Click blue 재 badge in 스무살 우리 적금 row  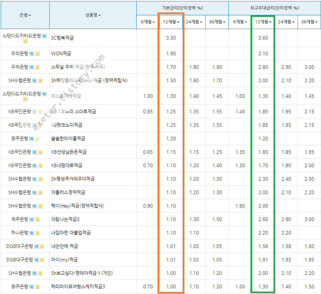click(32, 67)
